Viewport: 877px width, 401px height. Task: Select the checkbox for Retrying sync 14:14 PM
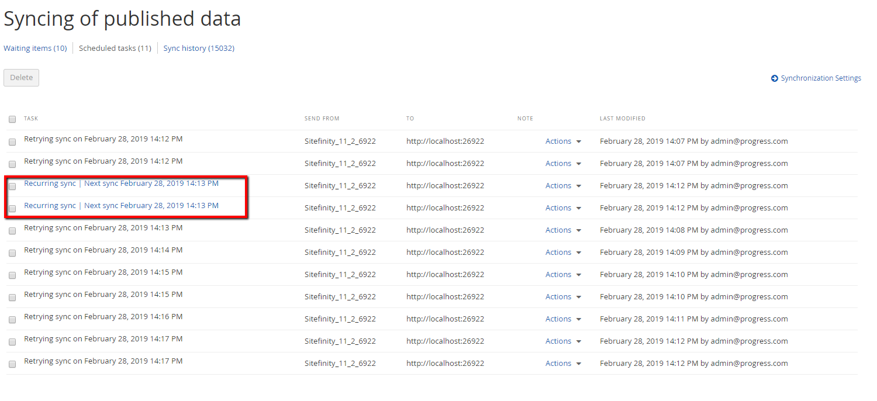(x=12, y=253)
